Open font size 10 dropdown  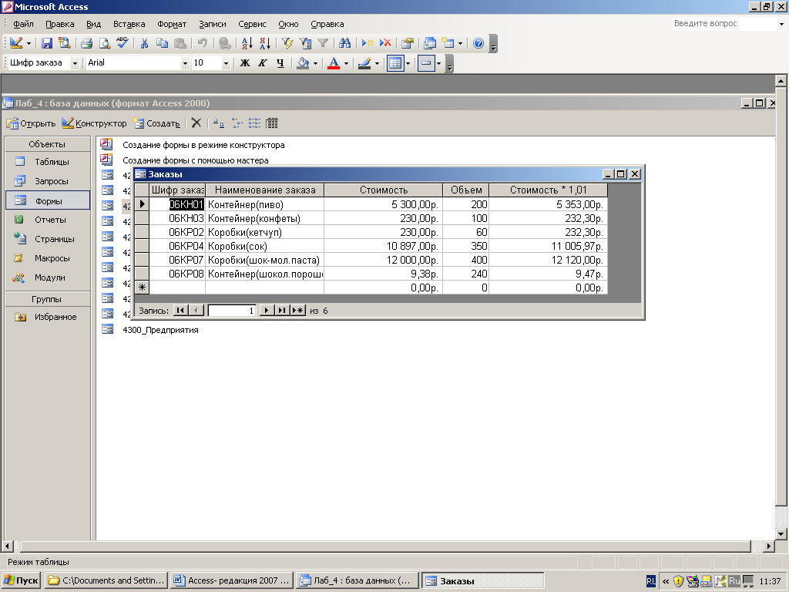pos(226,63)
